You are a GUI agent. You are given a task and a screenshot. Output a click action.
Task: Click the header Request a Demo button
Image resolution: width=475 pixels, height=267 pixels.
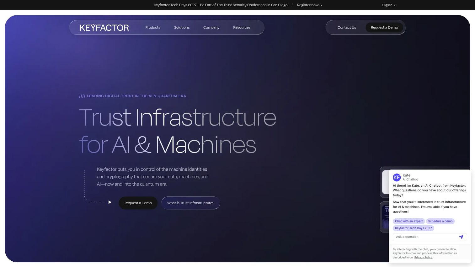click(384, 28)
